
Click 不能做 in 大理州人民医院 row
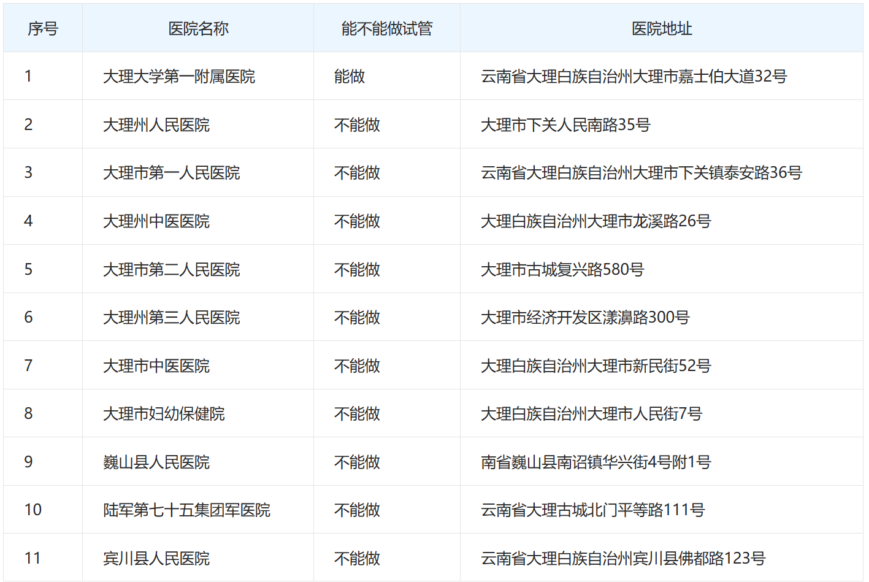coord(357,124)
